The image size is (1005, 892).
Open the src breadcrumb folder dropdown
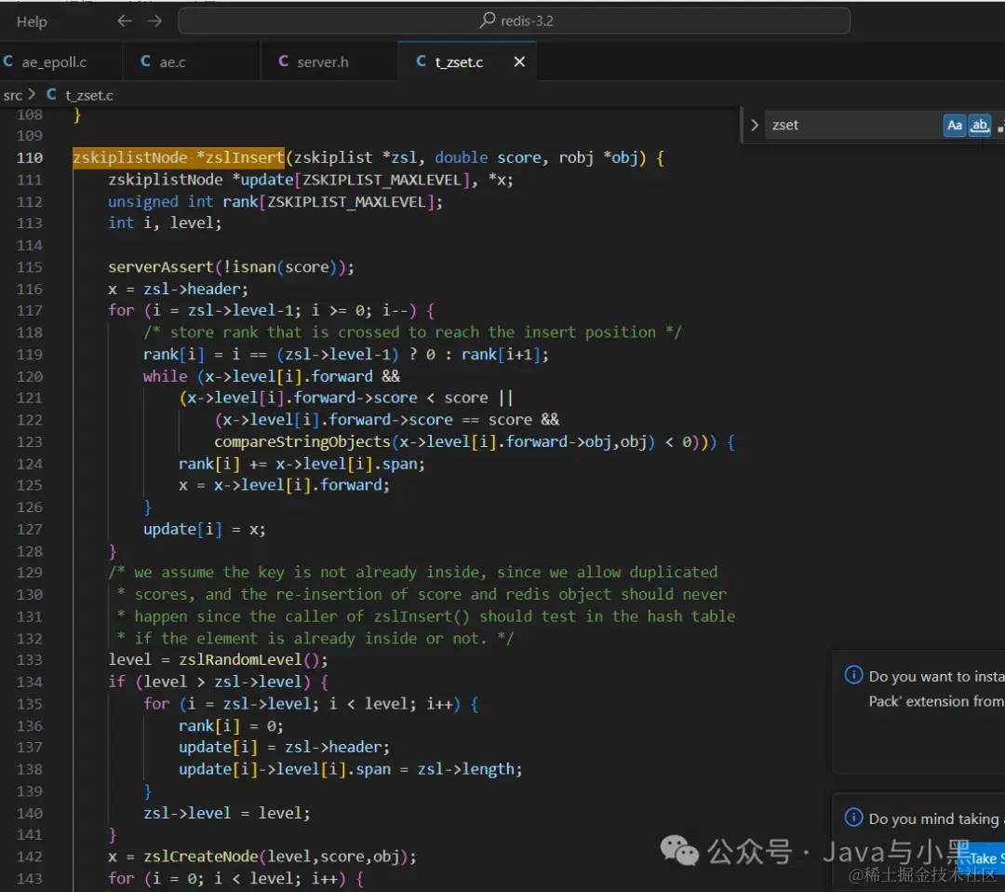tap(13, 95)
